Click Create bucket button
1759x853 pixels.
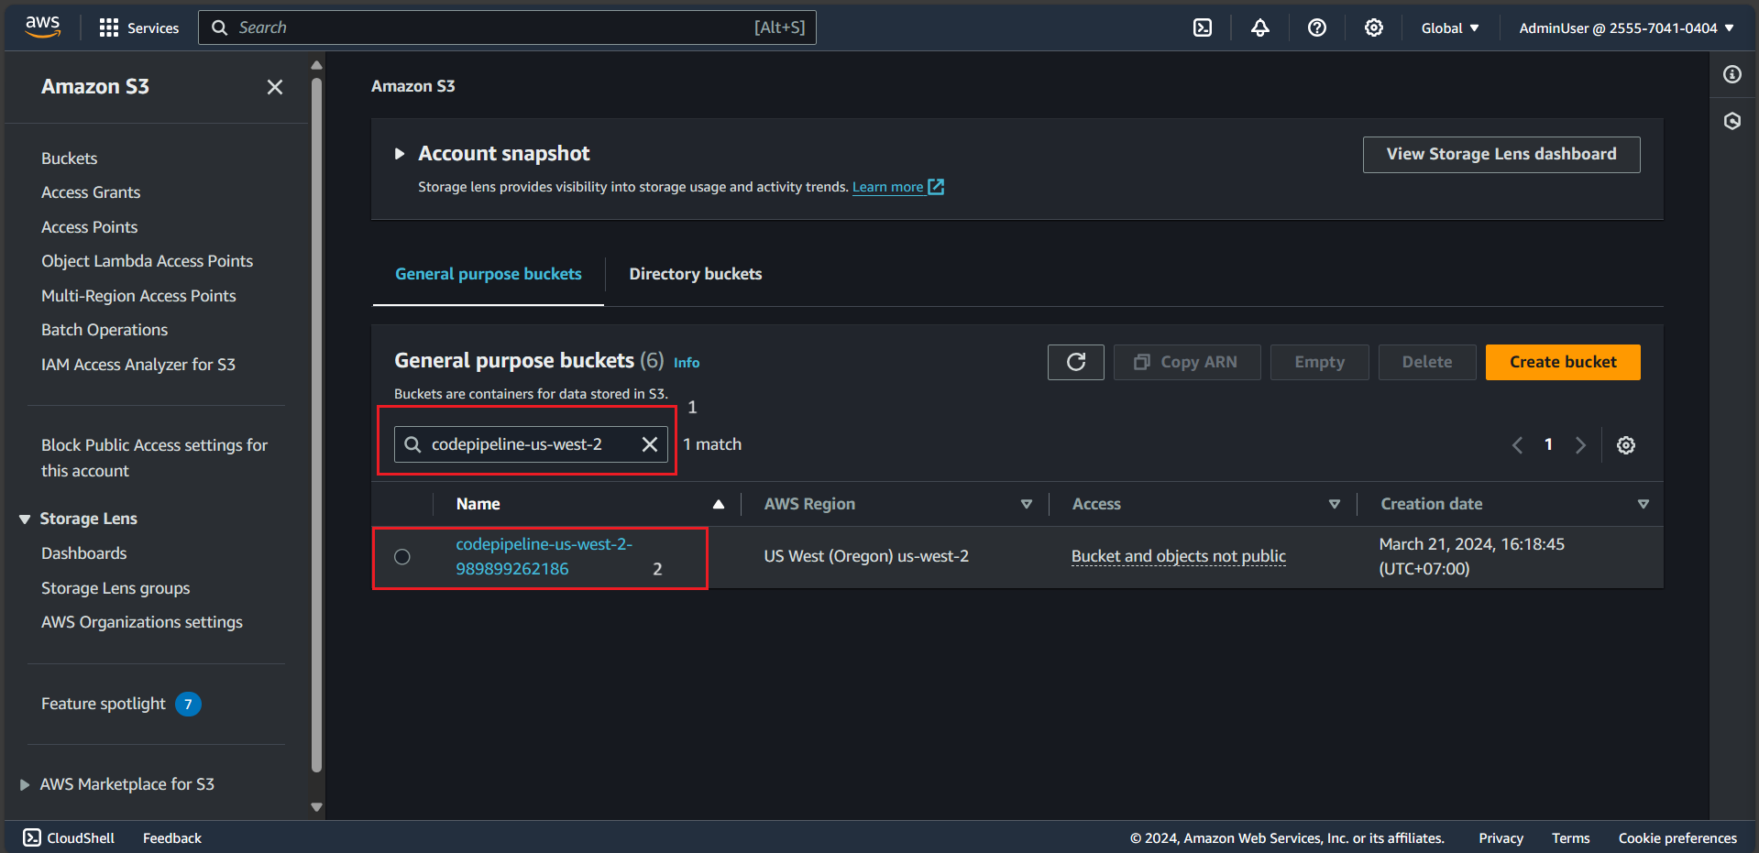pyautogui.click(x=1563, y=362)
